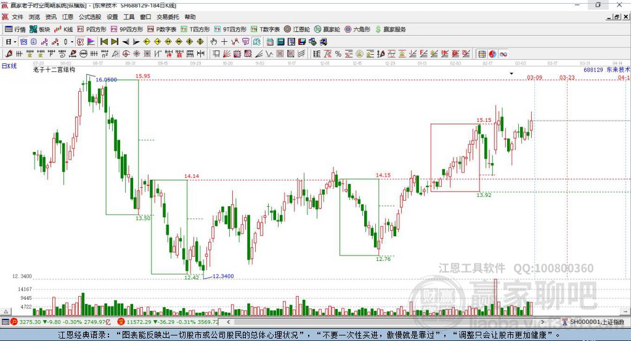Open the P数字表 tool
This screenshot has width=631, height=341.
tap(162, 30)
